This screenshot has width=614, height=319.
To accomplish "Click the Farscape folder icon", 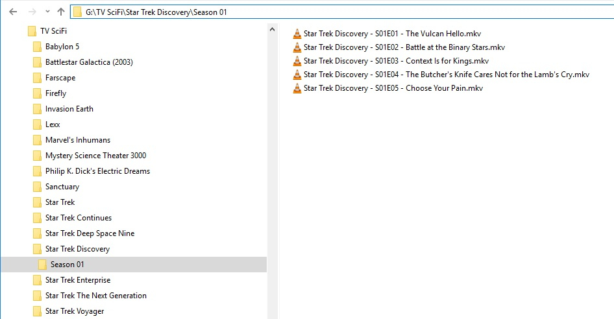I will [x=37, y=78].
